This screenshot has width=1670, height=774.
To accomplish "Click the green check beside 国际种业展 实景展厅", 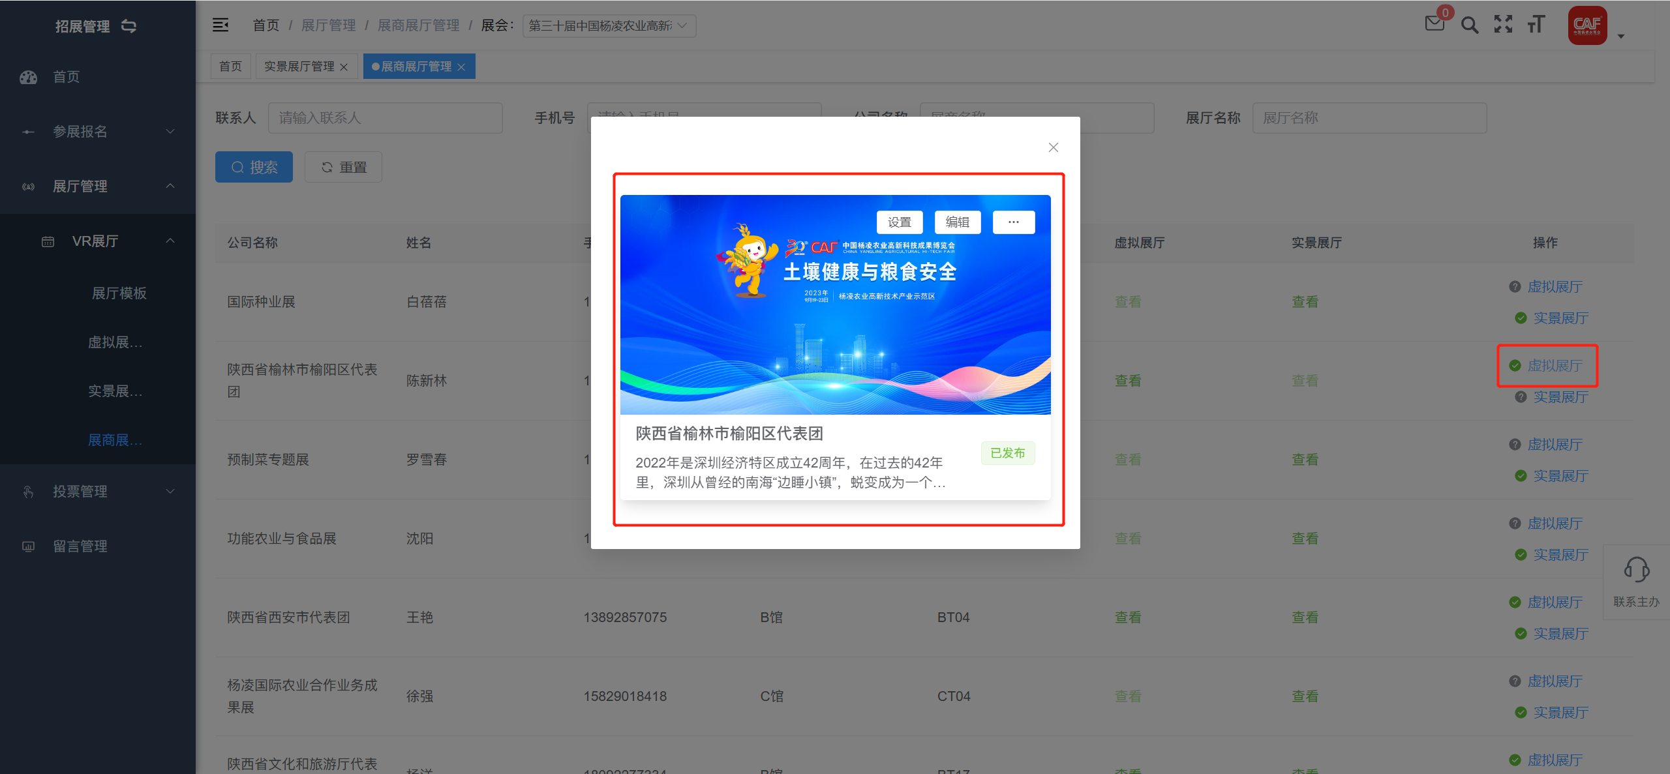I will pos(1521,318).
